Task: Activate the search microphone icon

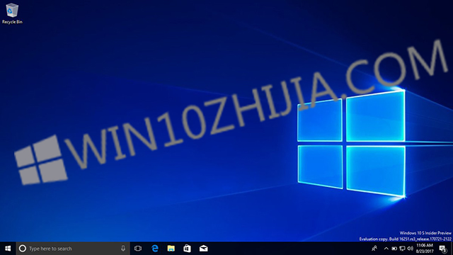Action: coord(123,249)
